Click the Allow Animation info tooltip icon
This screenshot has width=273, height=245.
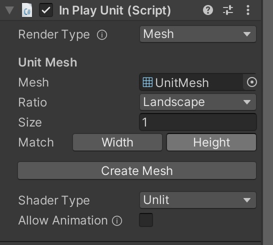click(x=117, y=221)
